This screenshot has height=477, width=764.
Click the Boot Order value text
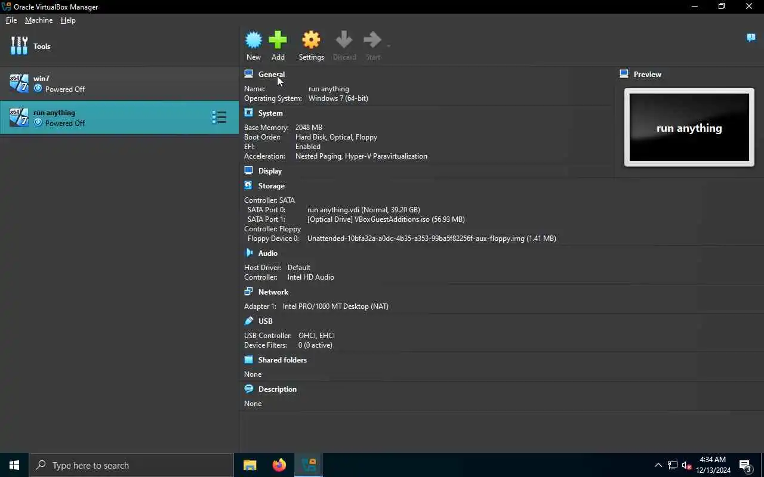coord(336,137)
